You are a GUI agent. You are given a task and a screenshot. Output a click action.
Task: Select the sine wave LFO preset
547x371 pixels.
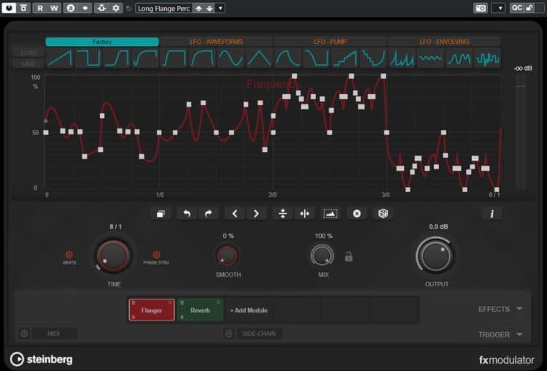pos(230,58)
